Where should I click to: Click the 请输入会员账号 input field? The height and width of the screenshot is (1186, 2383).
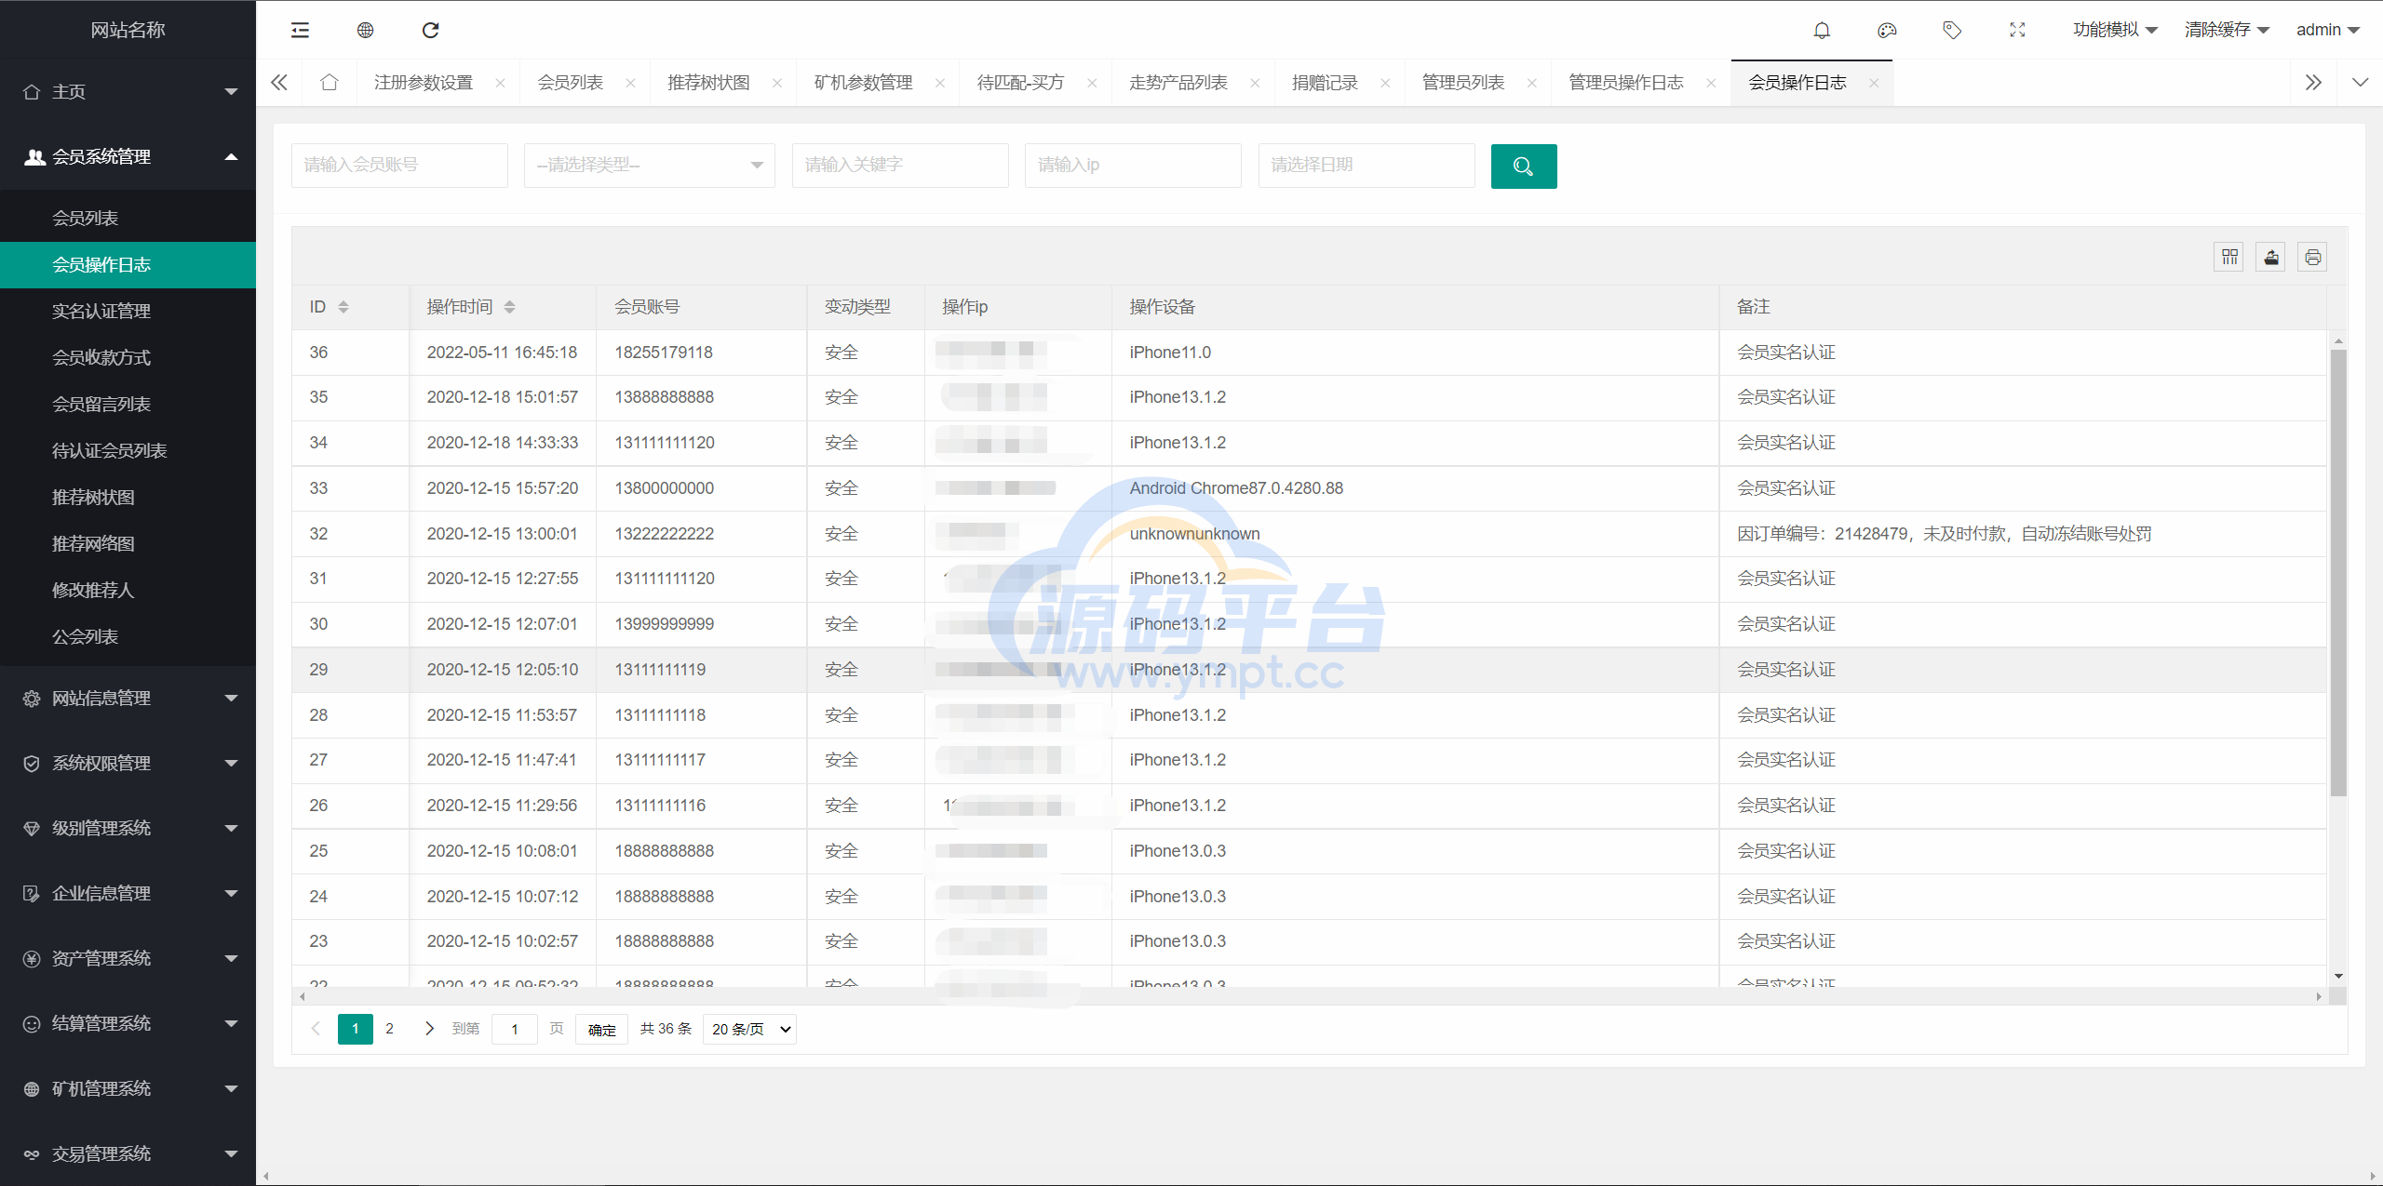(399, 166)
